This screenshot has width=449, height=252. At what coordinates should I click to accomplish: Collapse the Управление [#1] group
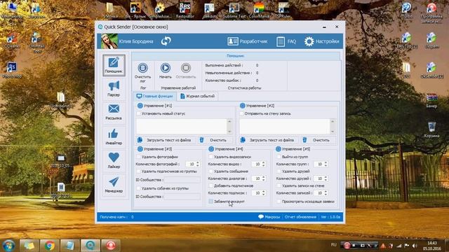coord(140,106)
